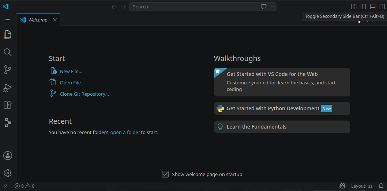The width and height of the screenshot is (387, 191).
Task: Click New File... link
Action: (x=71, y=72)
